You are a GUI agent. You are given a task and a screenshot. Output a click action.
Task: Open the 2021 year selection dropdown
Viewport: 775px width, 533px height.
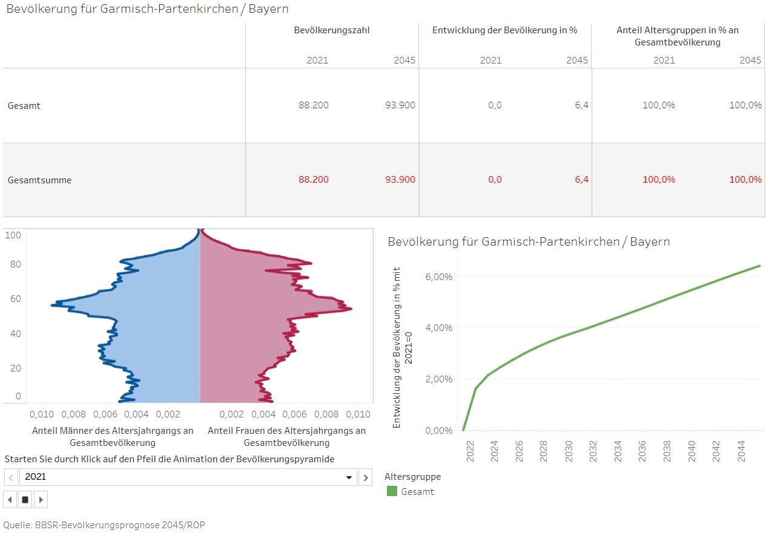tap(349, 477)
